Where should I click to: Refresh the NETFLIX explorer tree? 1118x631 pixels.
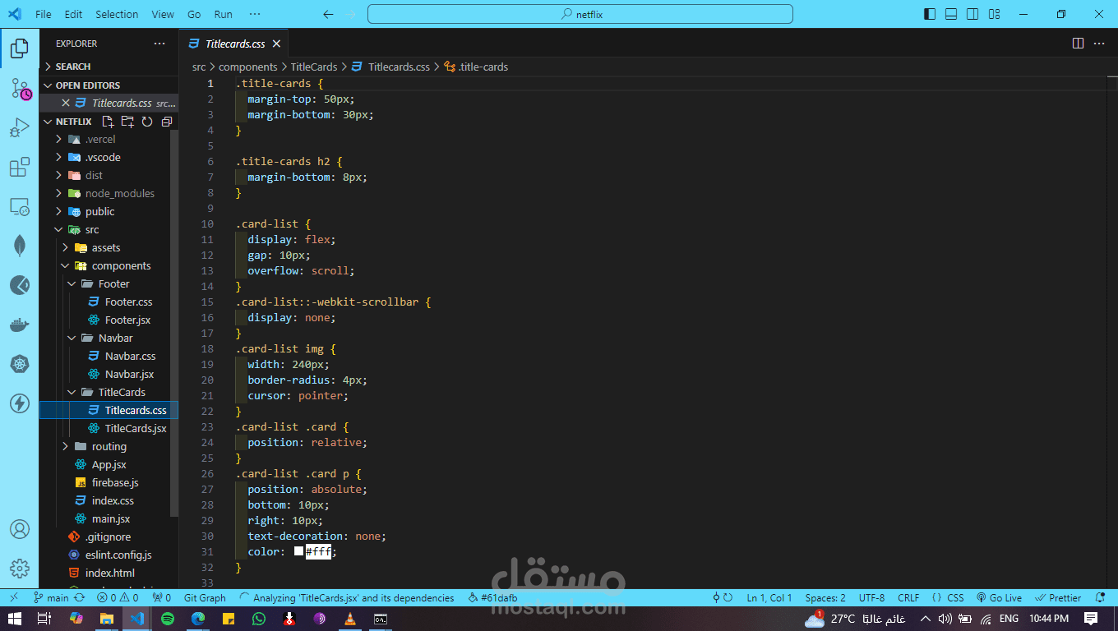coord(147,122)
